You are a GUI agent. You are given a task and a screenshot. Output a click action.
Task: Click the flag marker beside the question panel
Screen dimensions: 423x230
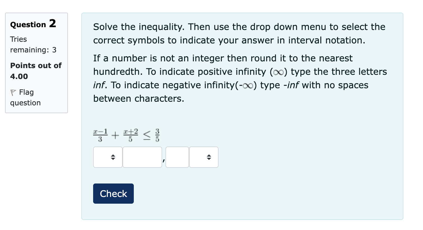tap(13, 92)
